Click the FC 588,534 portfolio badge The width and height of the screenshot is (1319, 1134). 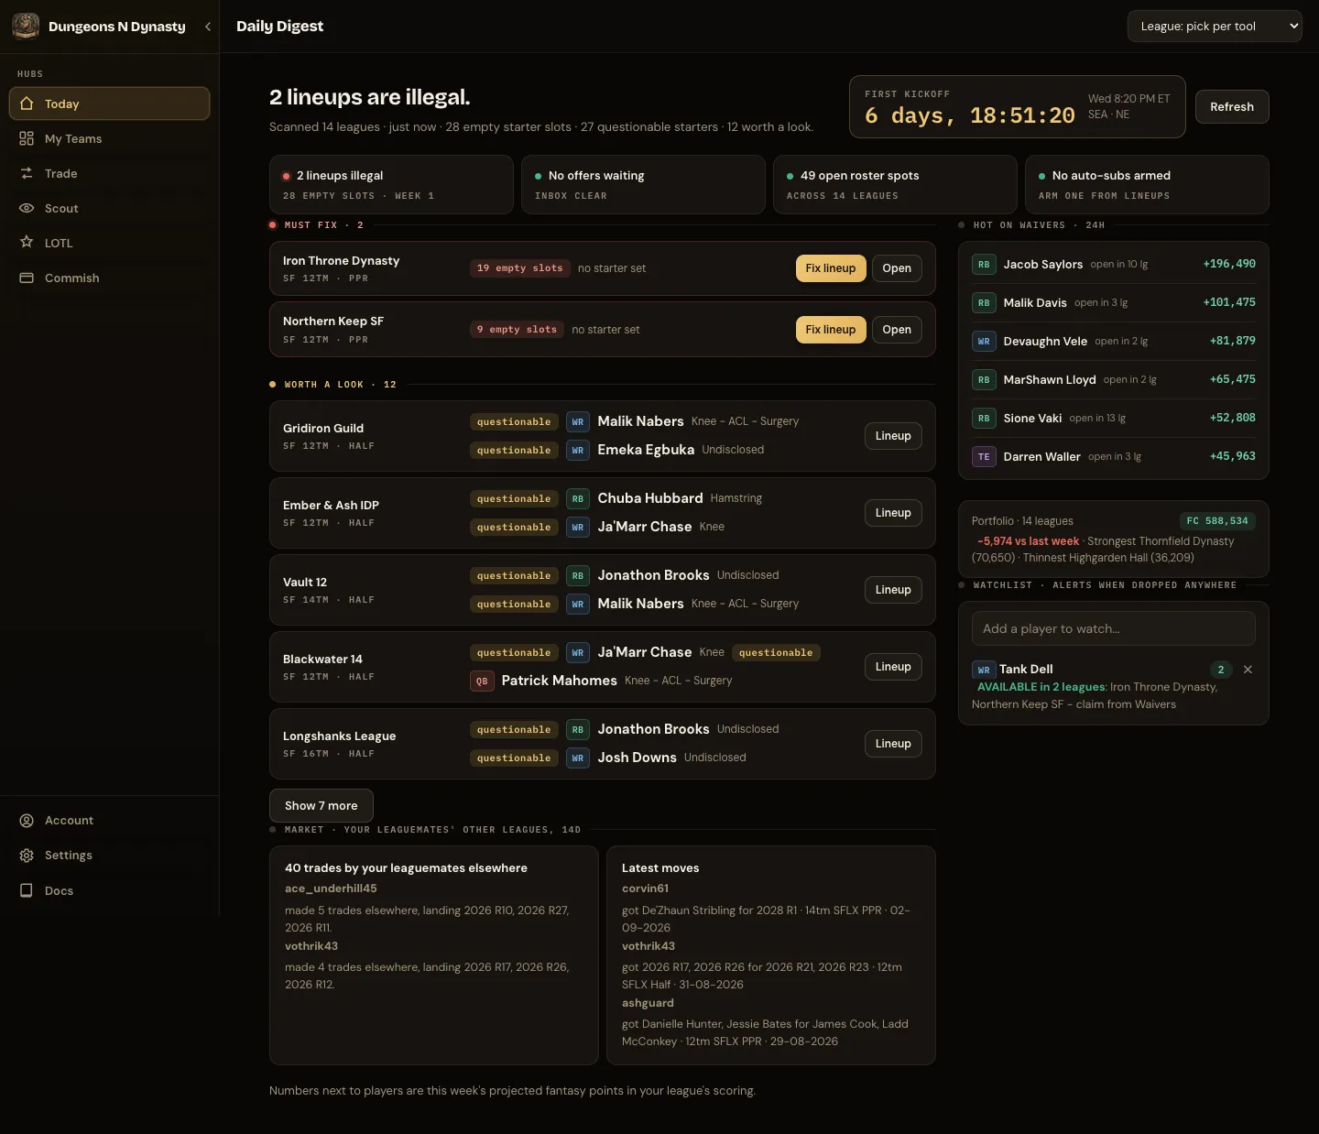[x=1217, y=521]
